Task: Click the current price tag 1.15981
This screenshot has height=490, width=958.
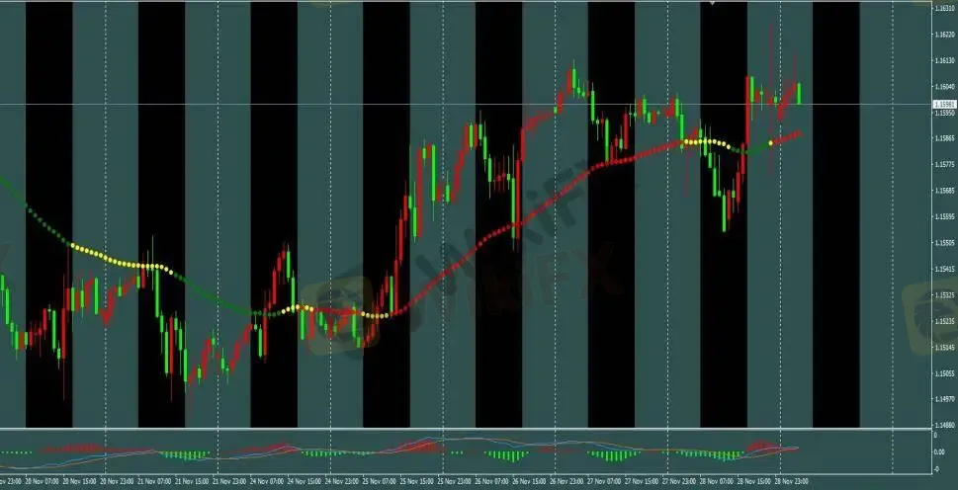Action: [944, 105]
